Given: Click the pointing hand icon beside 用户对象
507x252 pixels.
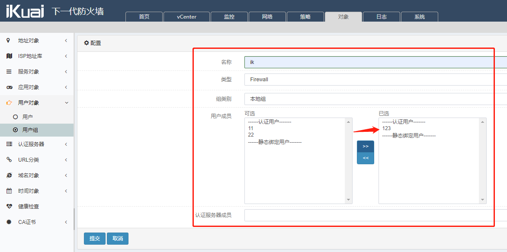Looking at the screenshot, I should 10,103.
